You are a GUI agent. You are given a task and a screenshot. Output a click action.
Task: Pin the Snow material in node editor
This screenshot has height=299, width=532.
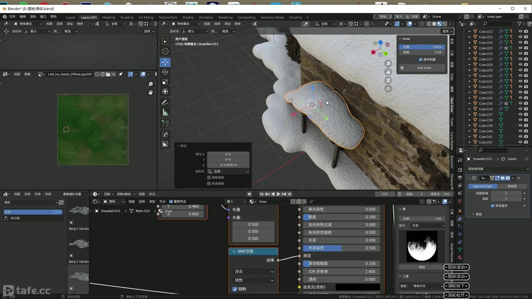pyautogui.click(x=311, y=202)
